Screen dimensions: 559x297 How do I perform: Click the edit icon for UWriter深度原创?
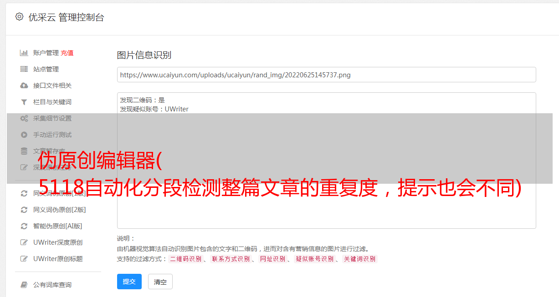pyautogui.click(x=24, y=242)
